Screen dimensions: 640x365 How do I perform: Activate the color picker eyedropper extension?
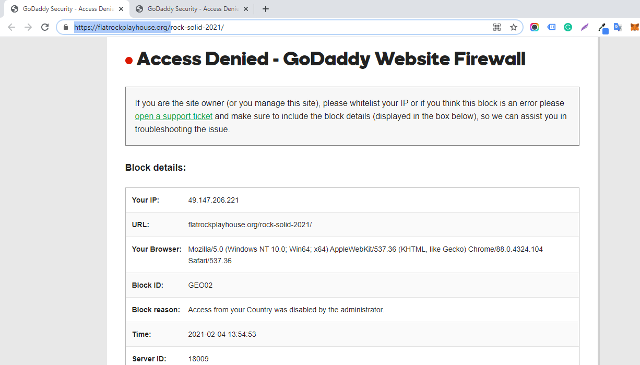(602, 28)
